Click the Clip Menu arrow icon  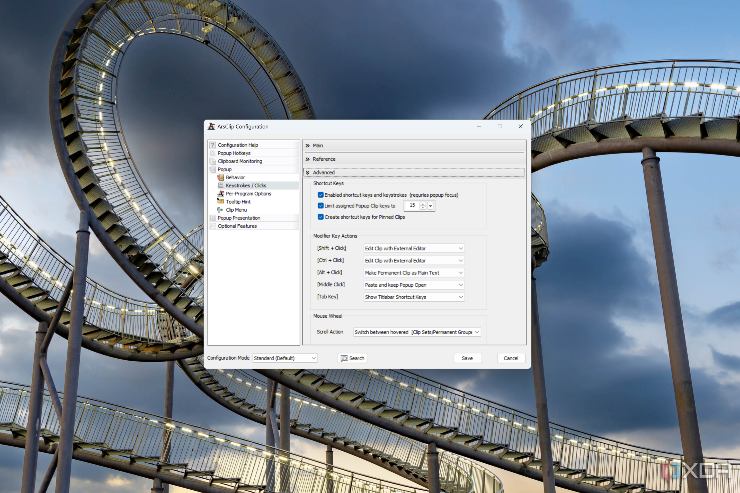pyautogui.click(x=220, y=210)
